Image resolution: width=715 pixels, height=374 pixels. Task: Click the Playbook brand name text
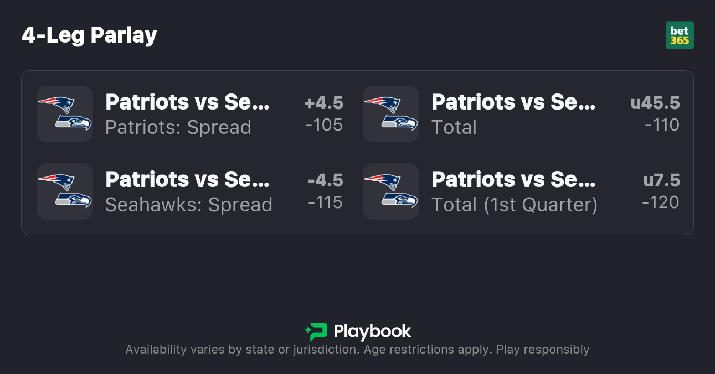[x=372, y=331]
